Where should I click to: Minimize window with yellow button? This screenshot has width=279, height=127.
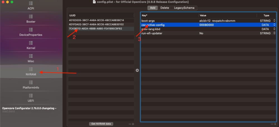coord(8,2)
